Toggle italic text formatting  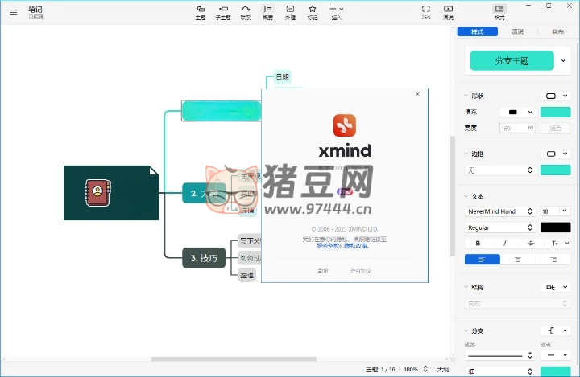[505, 243]
